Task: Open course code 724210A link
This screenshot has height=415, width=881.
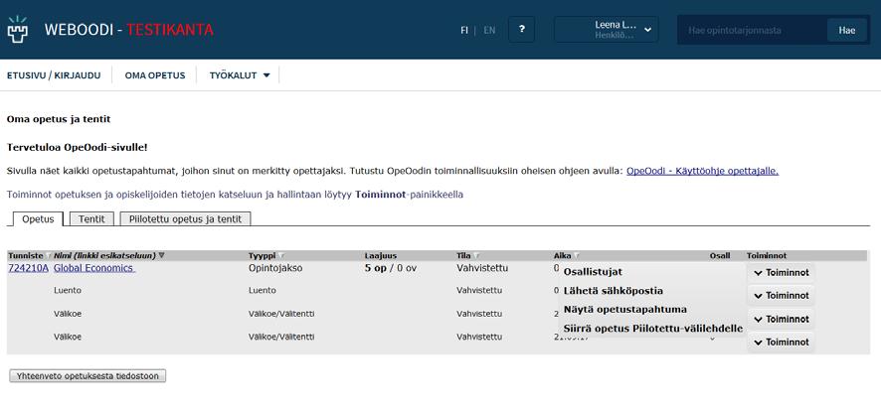Action: [28, 268]
